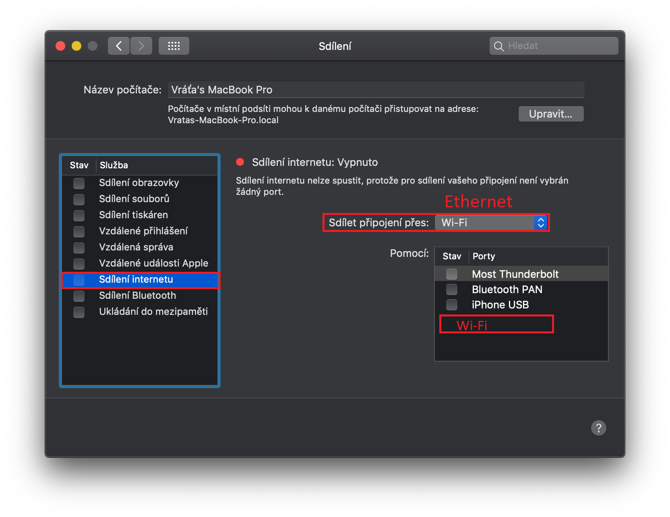The height and width of the screenshot is (517, 670).
Task: Click the Upravit... button
Action: [x=551, y=114]
